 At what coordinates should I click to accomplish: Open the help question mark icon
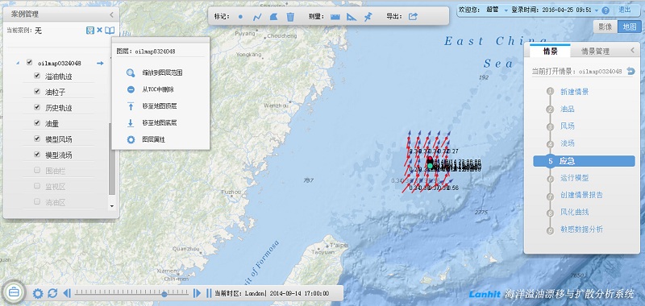(605, 10)
